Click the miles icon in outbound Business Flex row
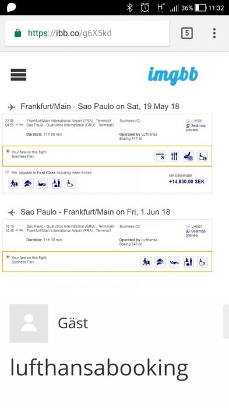The width and height of the screenshot is (229, 408). 160,156
